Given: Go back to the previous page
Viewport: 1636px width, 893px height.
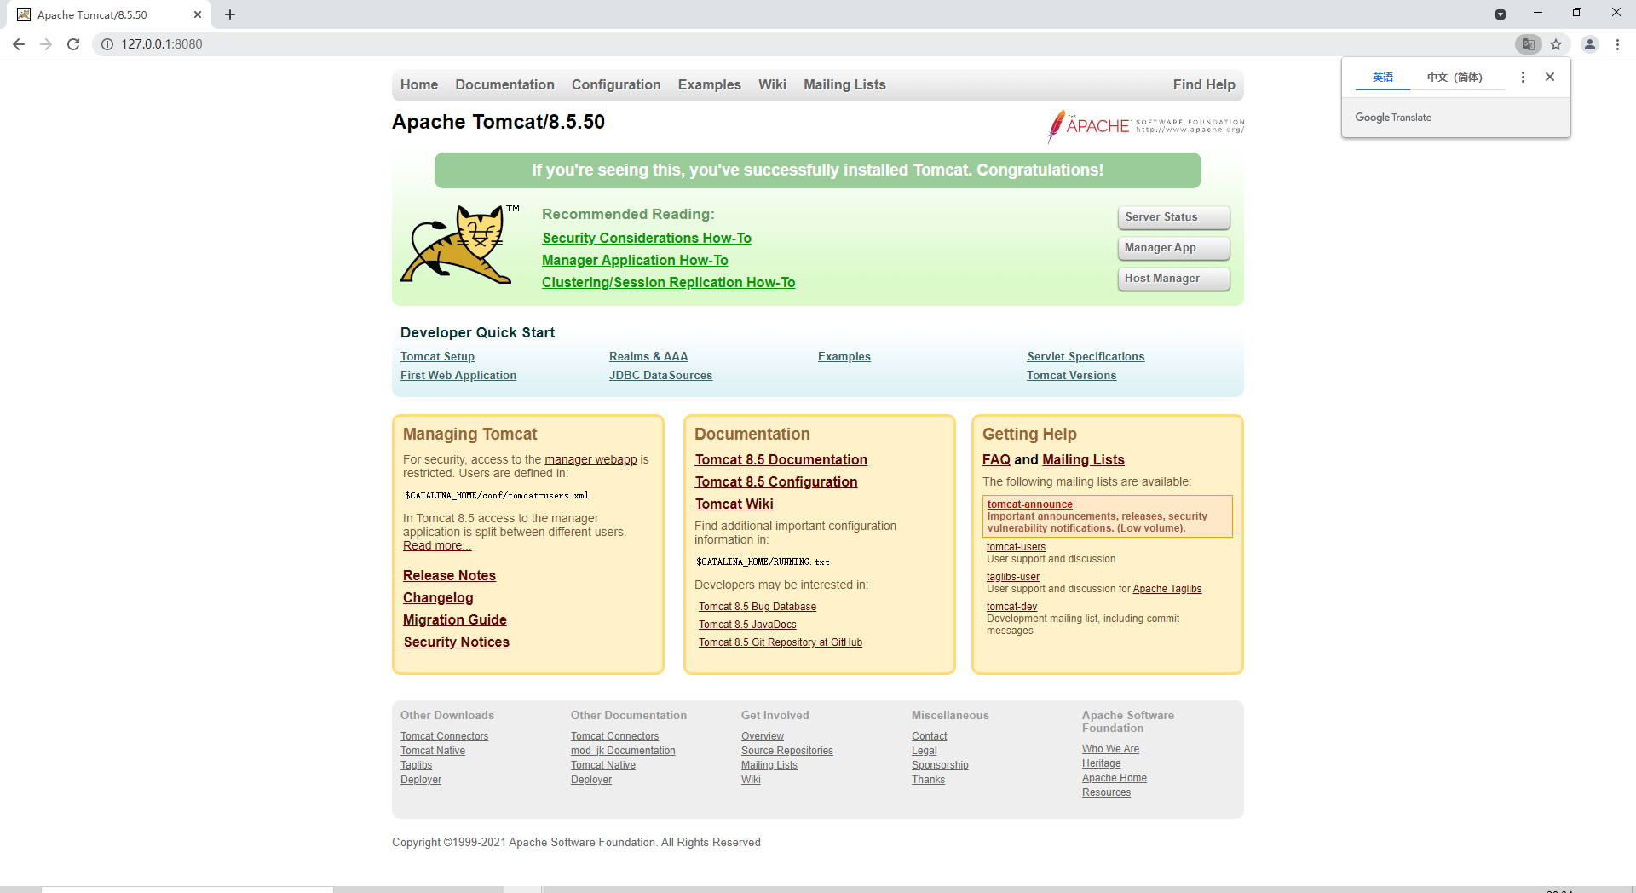Looking at the screenshot, I should (19, 44).
